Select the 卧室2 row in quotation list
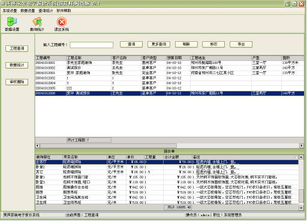This screenshot has height=221, width=307. tap(167, 167)
